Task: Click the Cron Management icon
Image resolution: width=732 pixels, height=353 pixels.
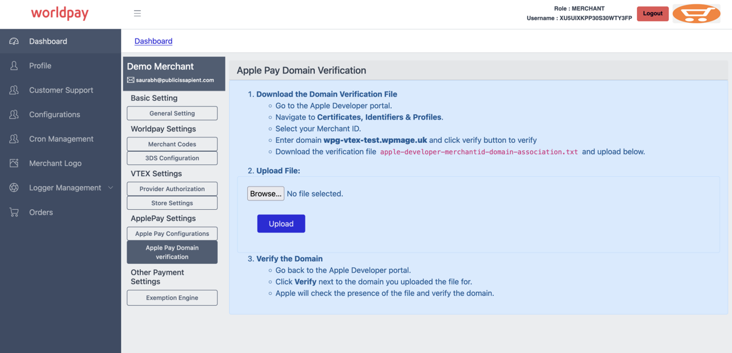Action: (14, 139)
